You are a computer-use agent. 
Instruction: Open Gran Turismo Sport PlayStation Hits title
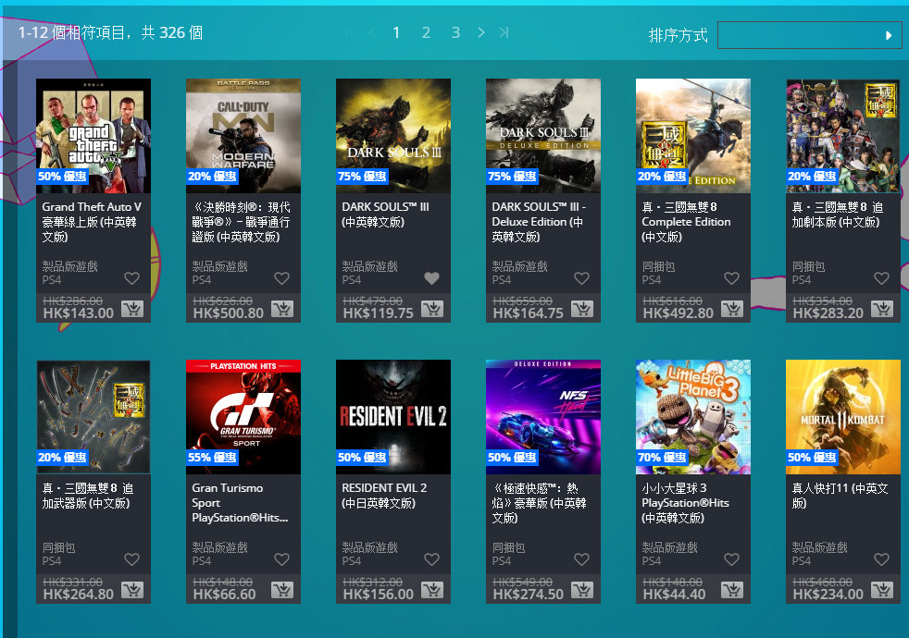coord(240,502)
